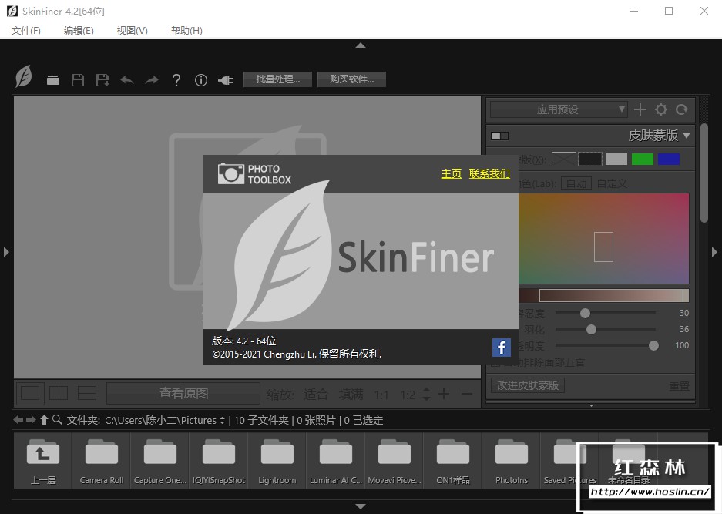Screen dimensions: 722x514
Task: Pick the gray mask color swatch
Action: tap(616, 160)
